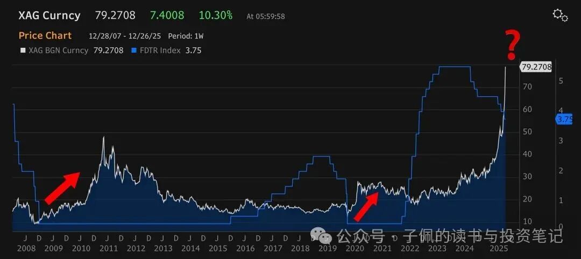Viewport: 581px width, 259px height.
Task: Click the white XAG BGN legend square
Action: pyautogui.click(x=22, y=51)
